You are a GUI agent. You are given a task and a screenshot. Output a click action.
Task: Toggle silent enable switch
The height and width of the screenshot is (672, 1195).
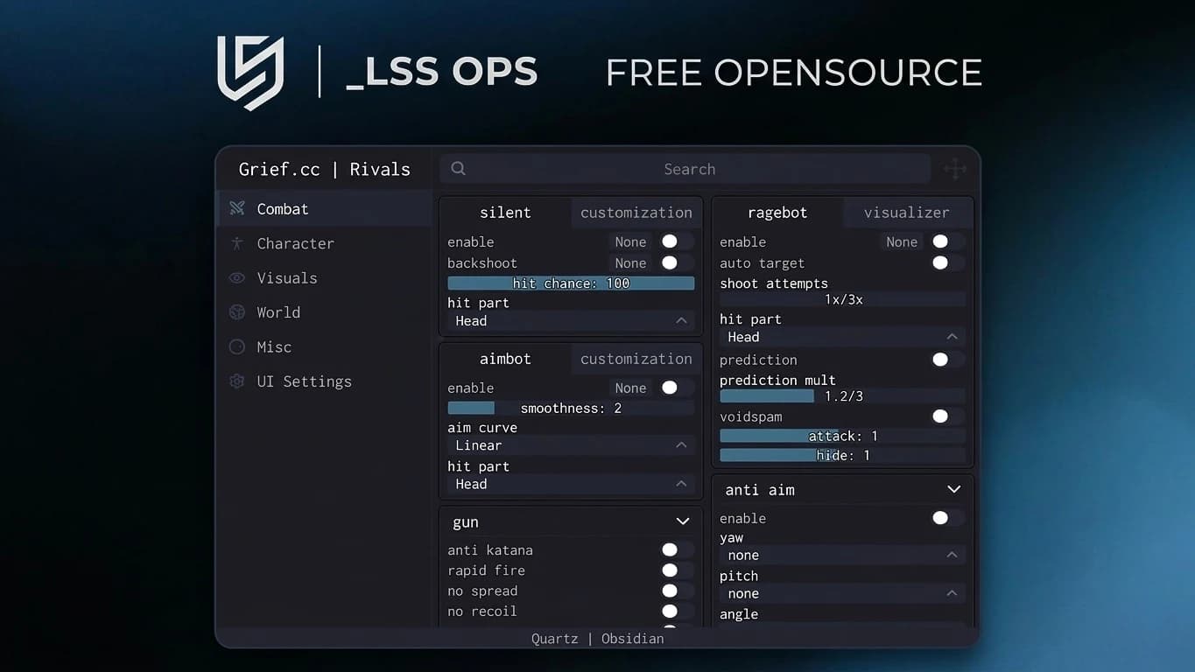[x=677, y=241]
